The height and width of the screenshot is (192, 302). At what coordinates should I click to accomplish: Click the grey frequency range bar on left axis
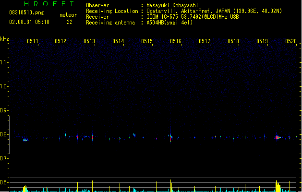coord(9,135)
